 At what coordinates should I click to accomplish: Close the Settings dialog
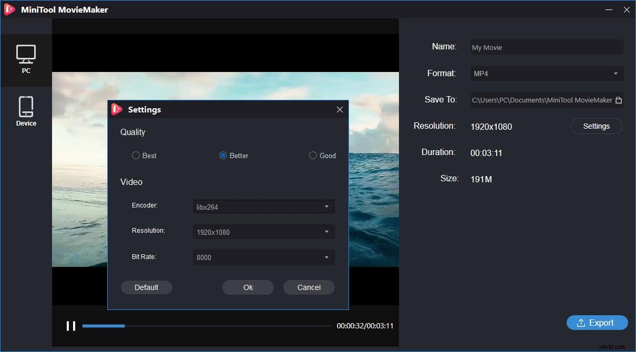340,109
